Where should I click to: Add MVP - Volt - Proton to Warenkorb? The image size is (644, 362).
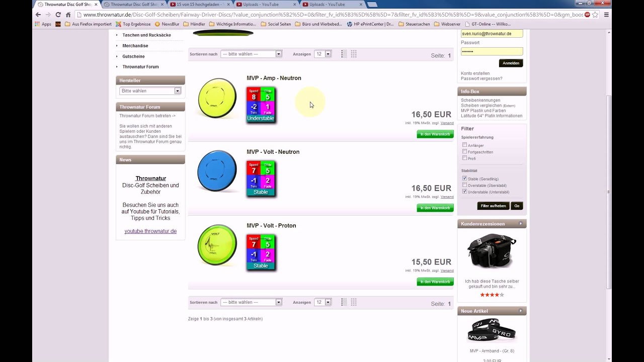[435, 282]
